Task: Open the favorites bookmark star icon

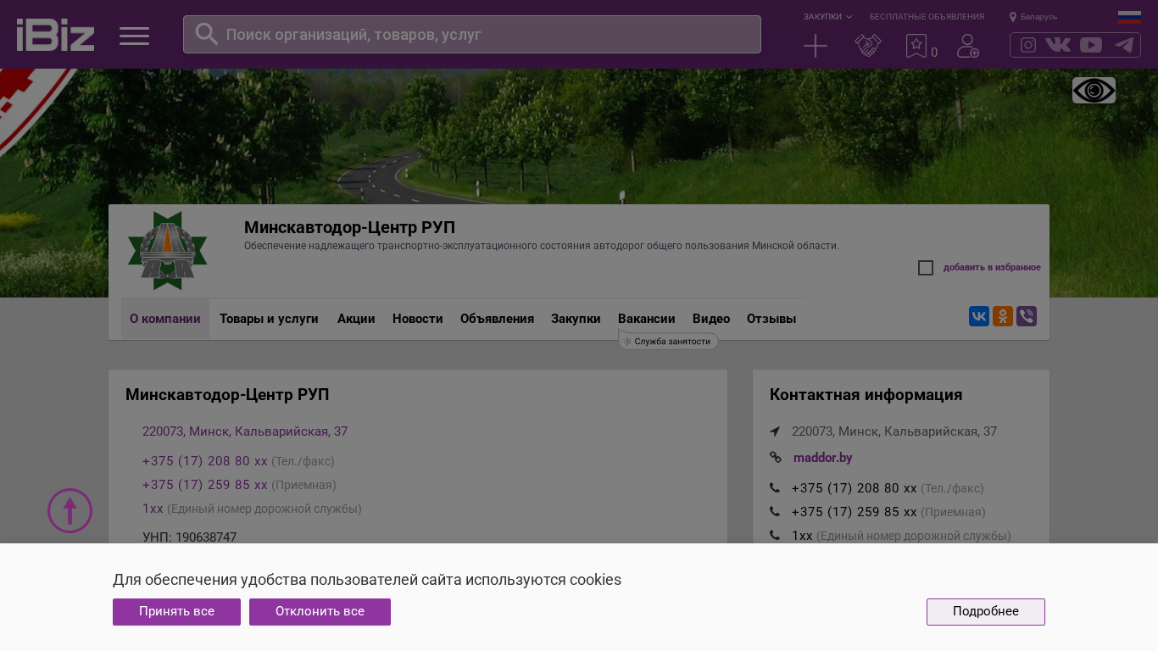Action: [916, 46]
